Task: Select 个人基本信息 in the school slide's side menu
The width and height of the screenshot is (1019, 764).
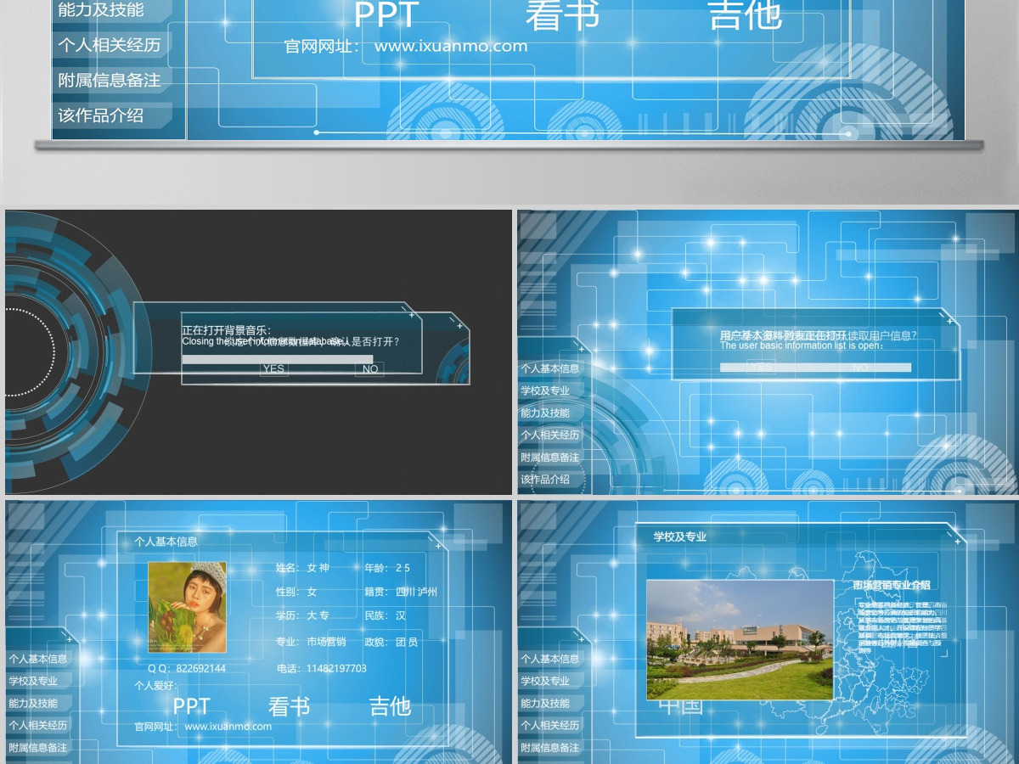Action: (550, 659)
